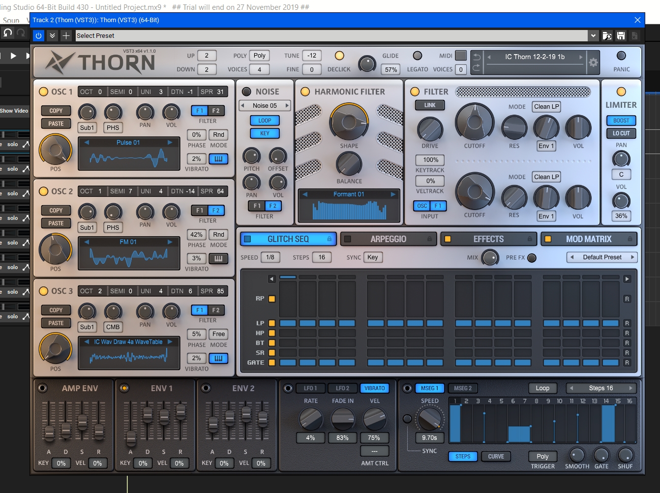Save preset with the floppy disk icon
This screenshot has width=660, height=493.
(x=621, y=36)
